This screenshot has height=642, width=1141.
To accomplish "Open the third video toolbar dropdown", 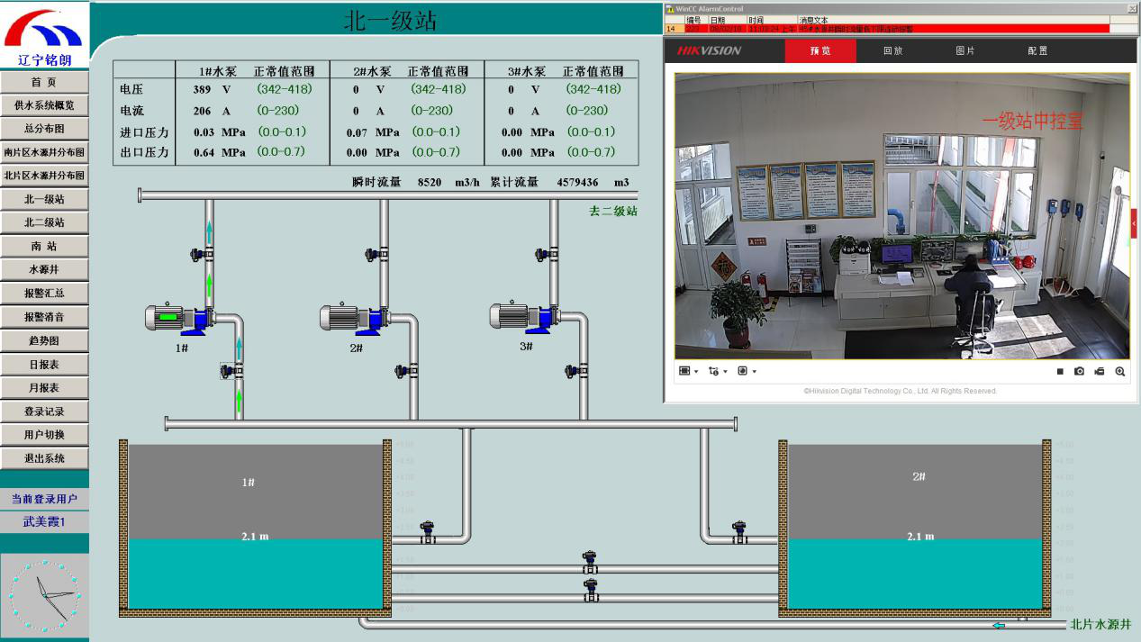I will coord(746,371).
